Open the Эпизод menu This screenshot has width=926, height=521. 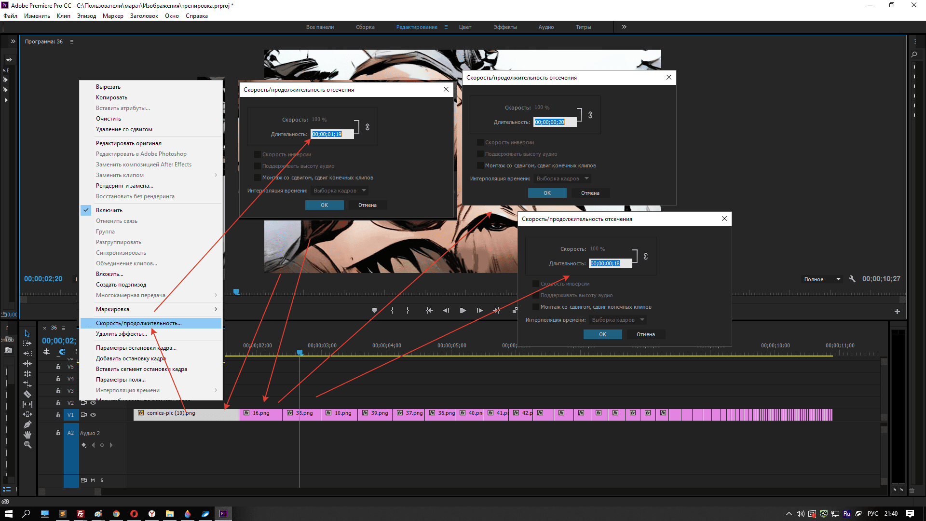pos(86,16)
